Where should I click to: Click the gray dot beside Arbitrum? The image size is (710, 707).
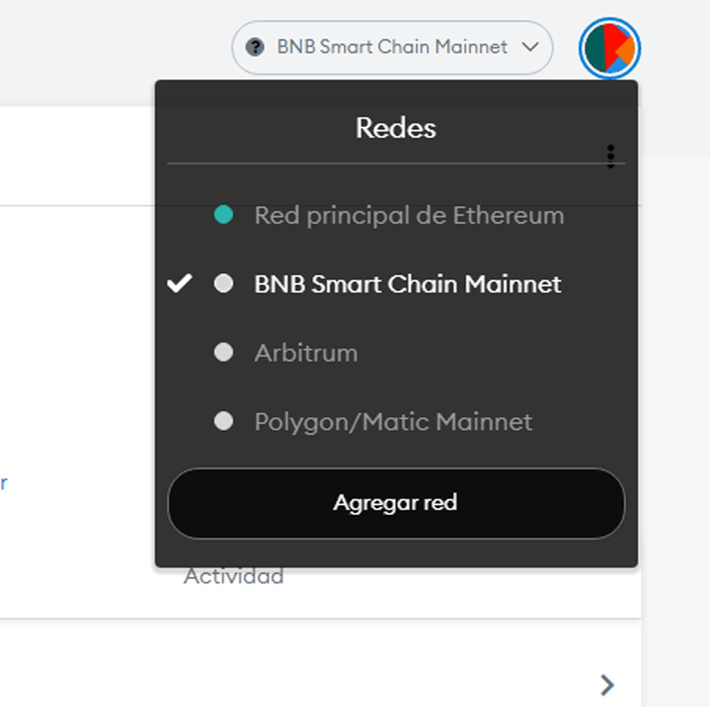(x=224, y=352)
